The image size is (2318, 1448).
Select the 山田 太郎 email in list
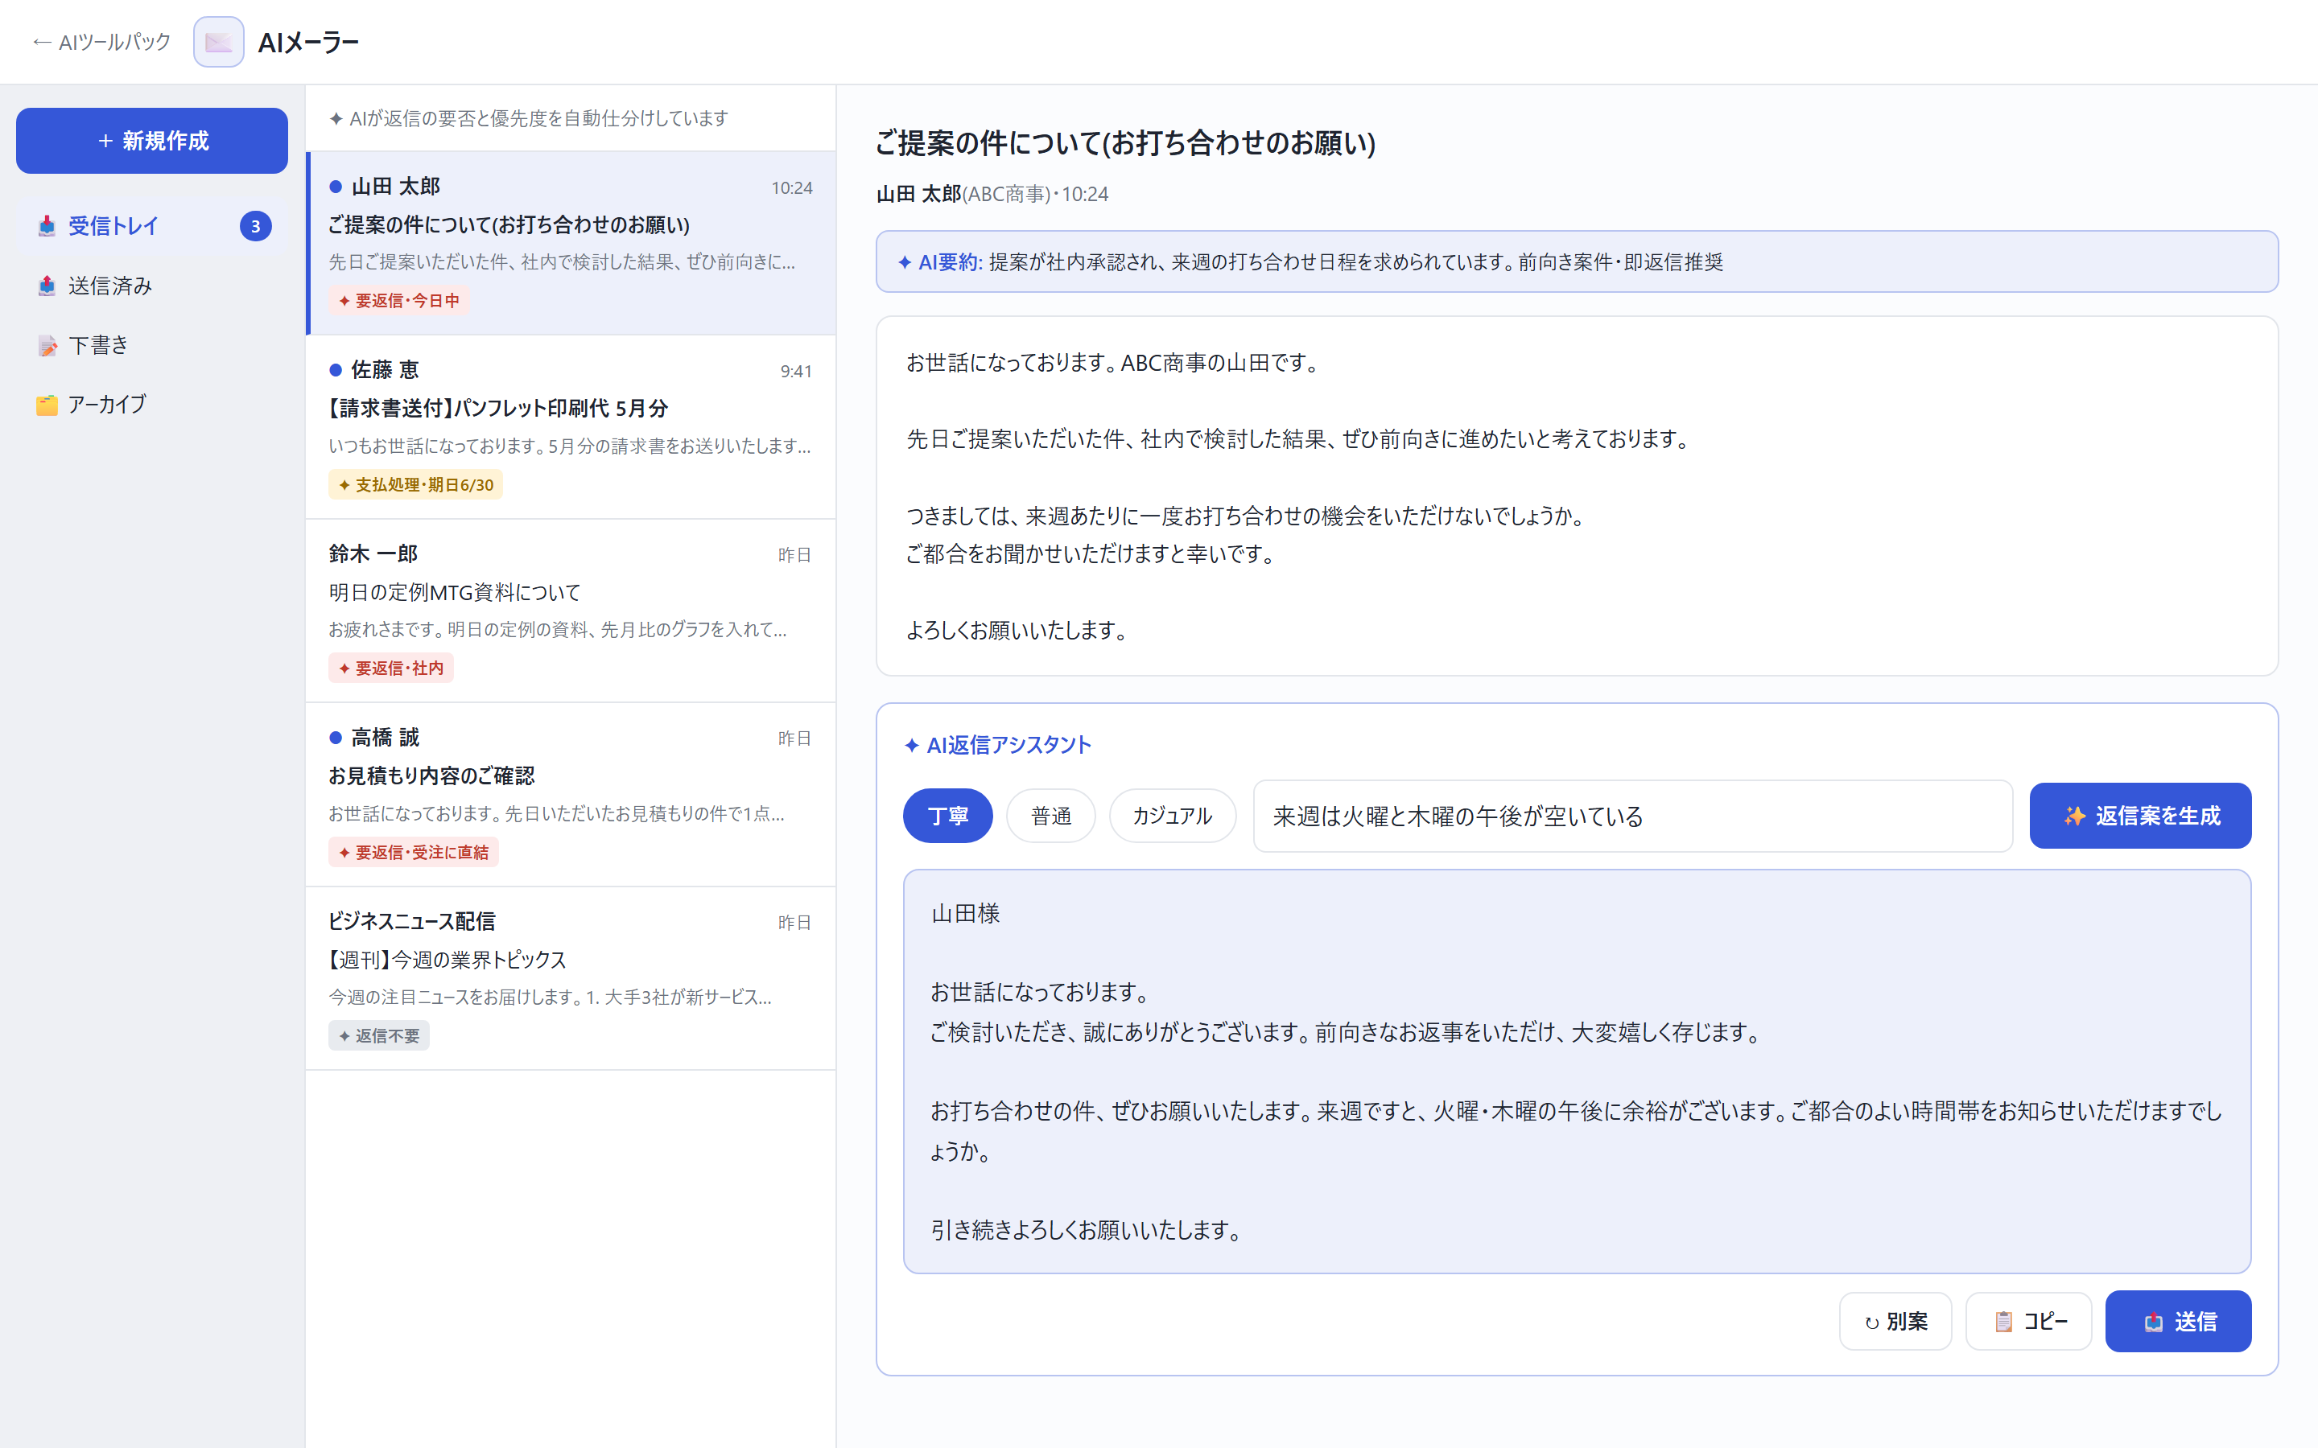[571, 243]
